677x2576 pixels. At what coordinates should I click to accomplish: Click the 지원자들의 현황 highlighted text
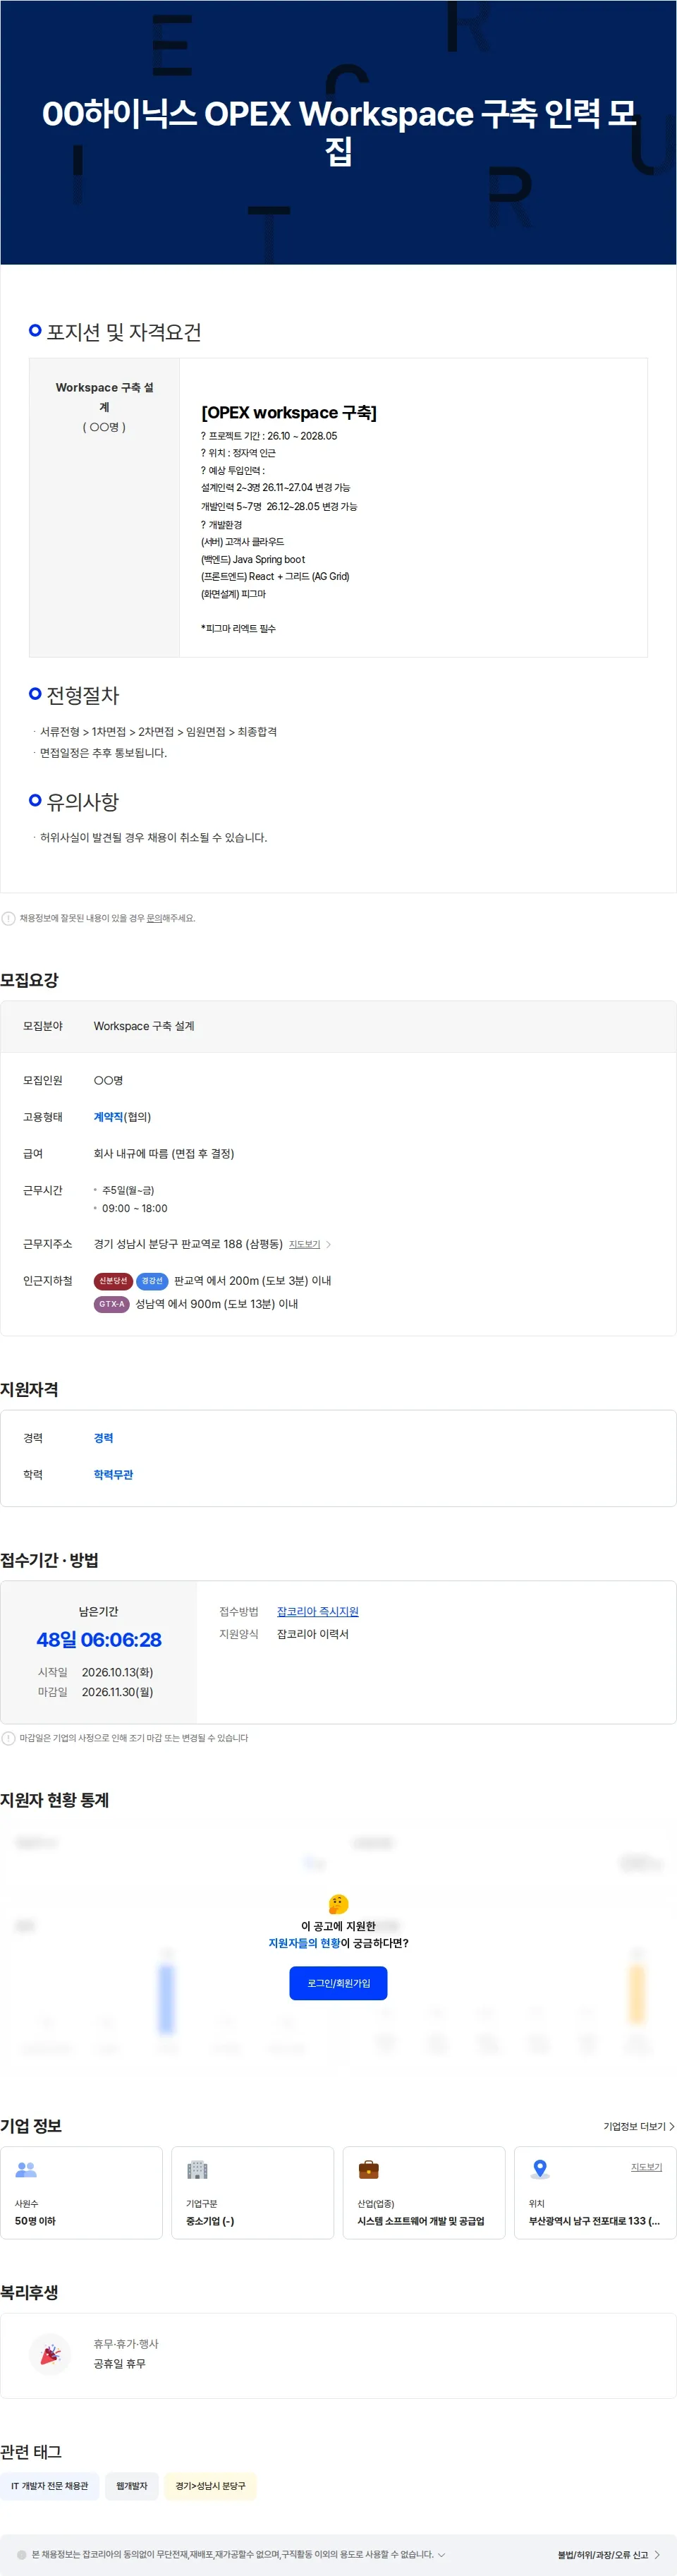tap(304, 1943)
